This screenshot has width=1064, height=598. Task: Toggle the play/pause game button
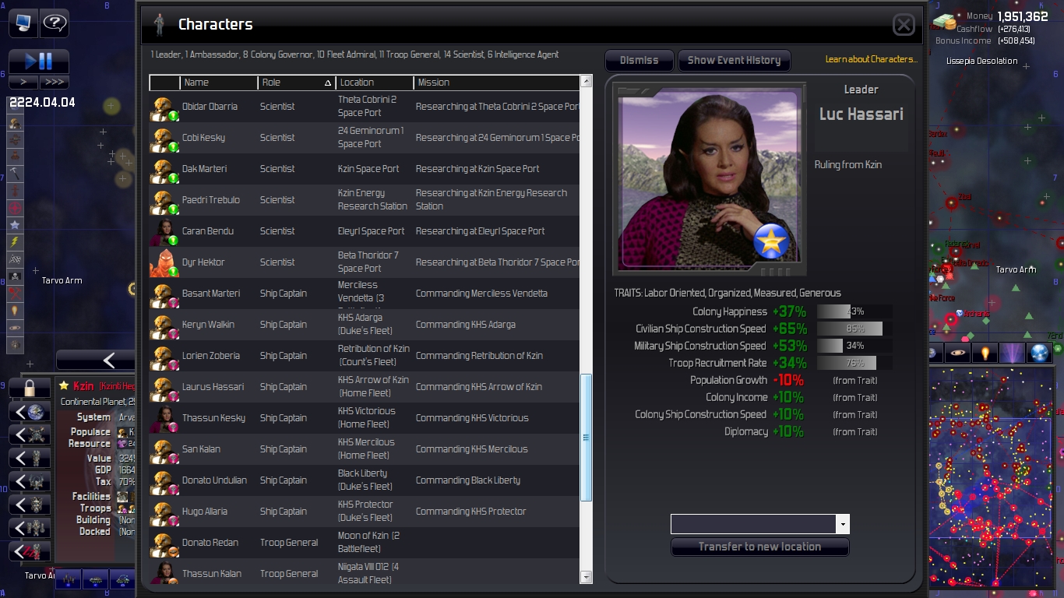tap(39, 62)
